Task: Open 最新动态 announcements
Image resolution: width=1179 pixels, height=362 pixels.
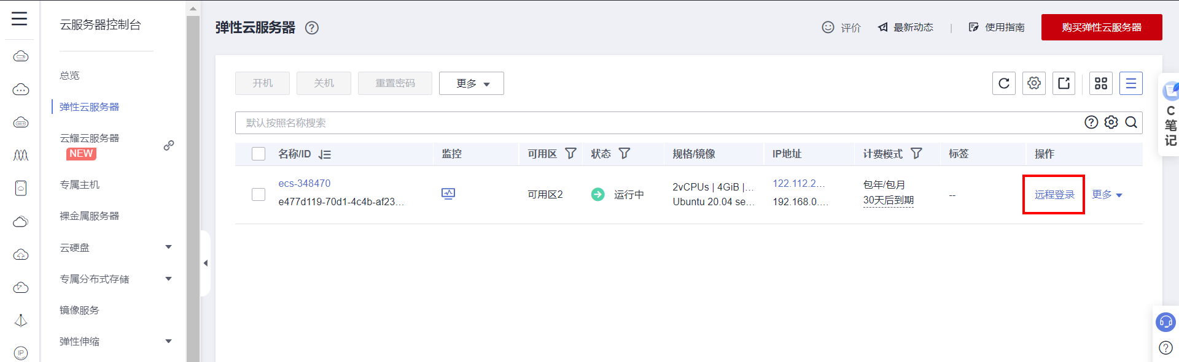Action: (x=905, y=27)
